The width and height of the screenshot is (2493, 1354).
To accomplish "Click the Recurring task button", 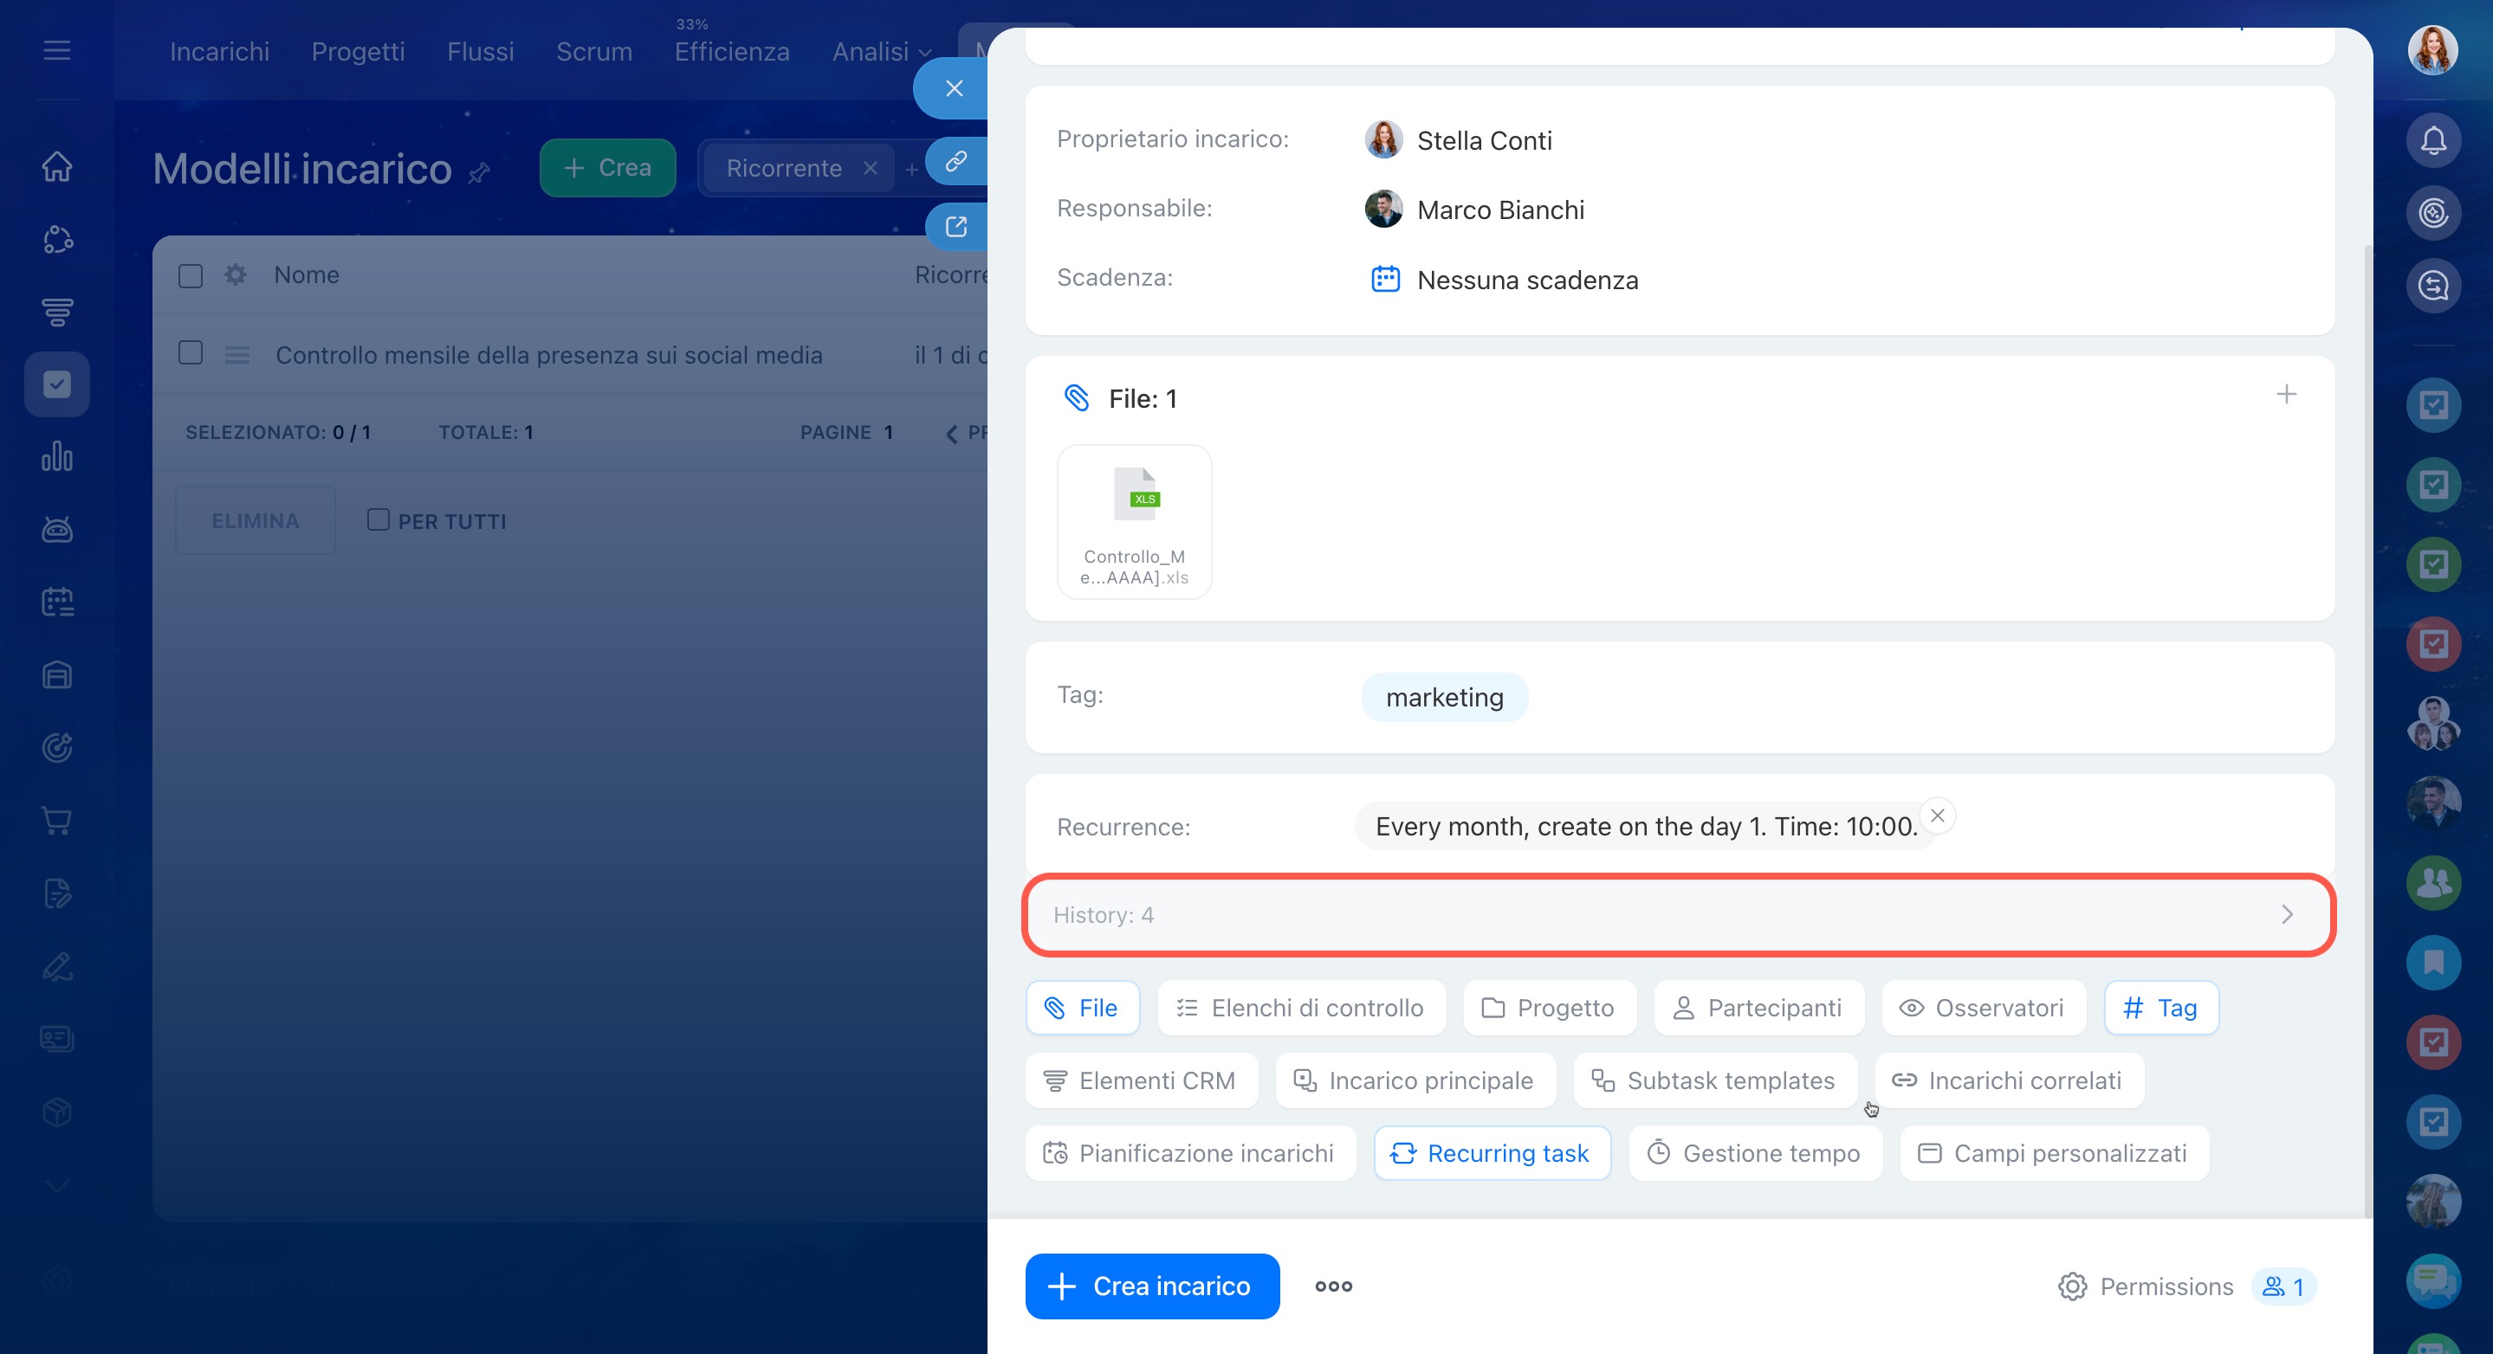I will click(1492, 1153).
